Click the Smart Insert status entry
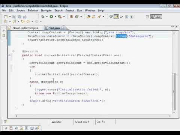The width and height of the screenshot is (180, 135). click(82, 122)
